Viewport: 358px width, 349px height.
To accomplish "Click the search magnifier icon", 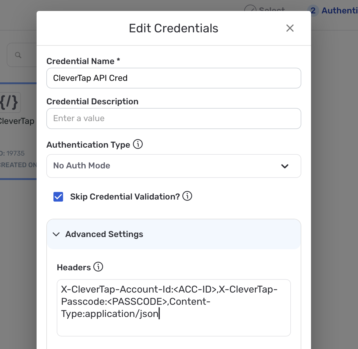I will 18,55.
